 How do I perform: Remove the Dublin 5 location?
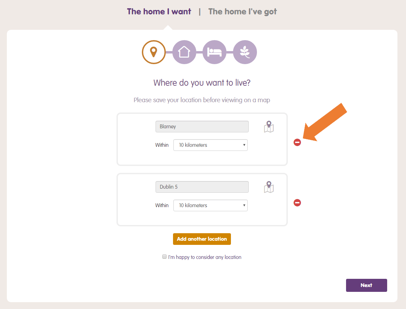click(x=297, y=203)
